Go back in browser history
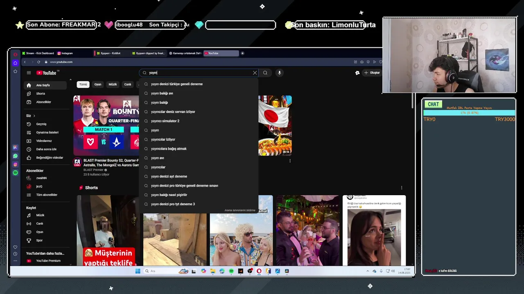This screenshot has height=294, width=524. [x=25, y=62]
